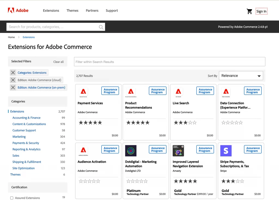Click the Product Recommendations Adobe logo icon
This screenshot has width=279, height=201.
(x=131, y=92)
